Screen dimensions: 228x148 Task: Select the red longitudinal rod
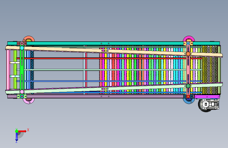pyautogui.click(x=109, y=58)
